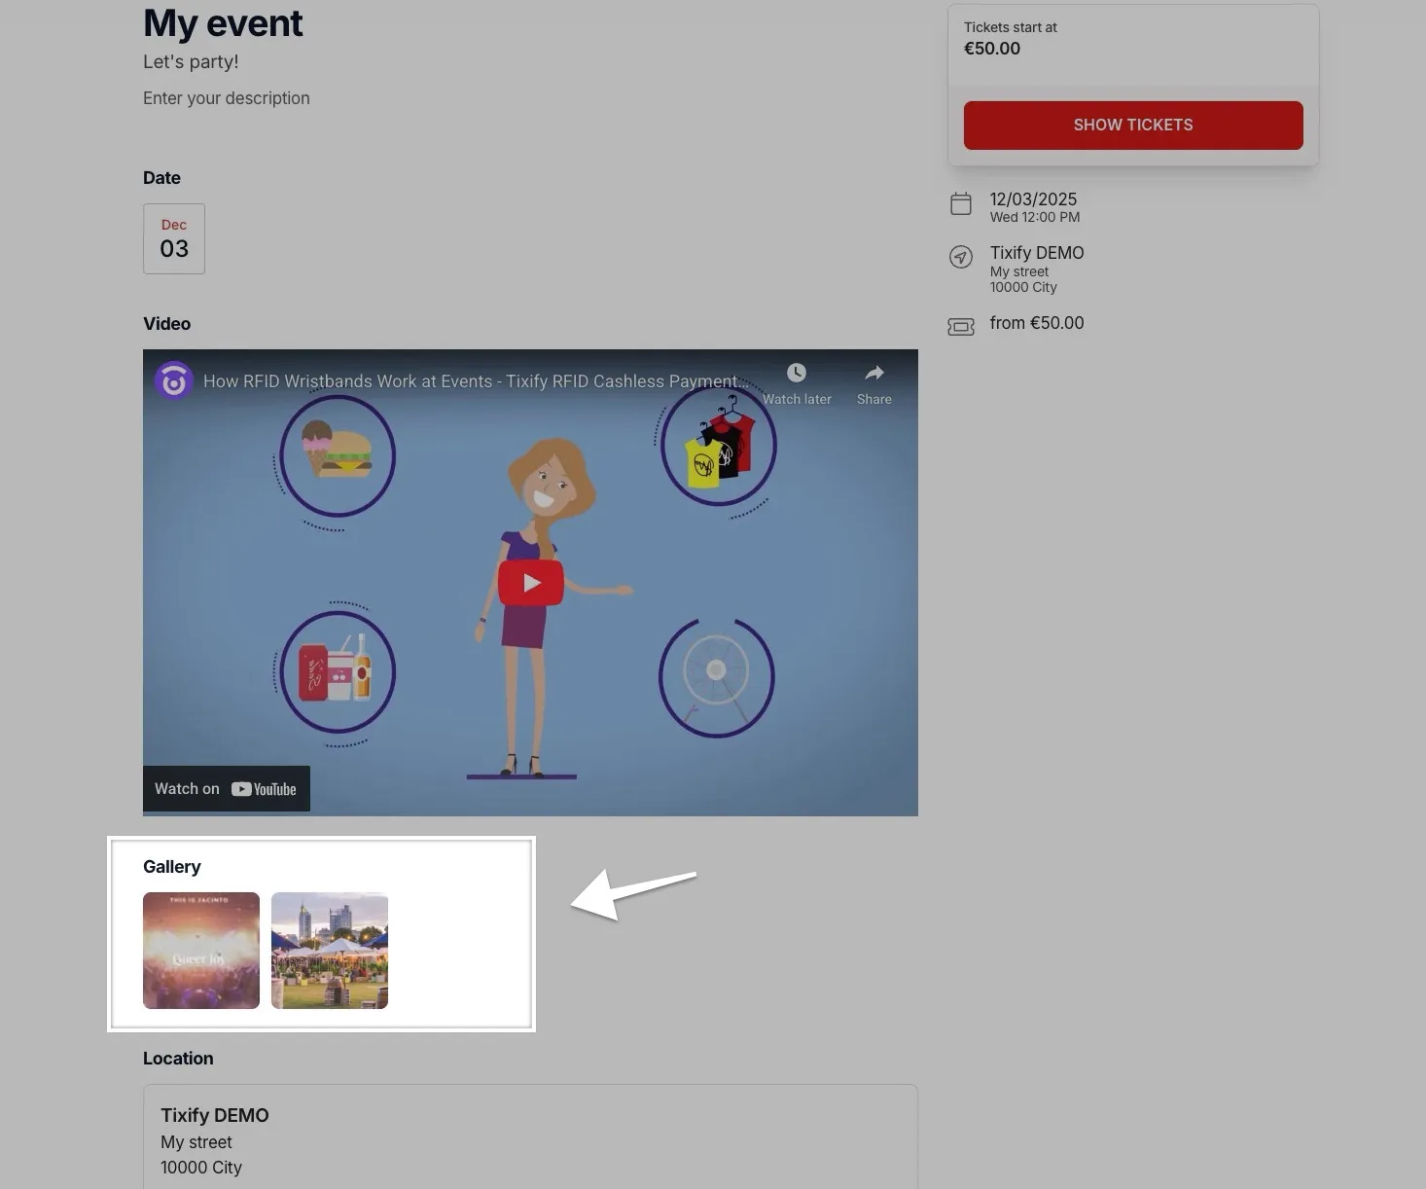Click the Location section heading

pyautogui.click(x=178, y=1059)
